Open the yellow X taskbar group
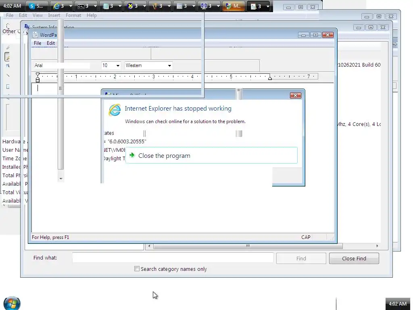 click(135, 6)
